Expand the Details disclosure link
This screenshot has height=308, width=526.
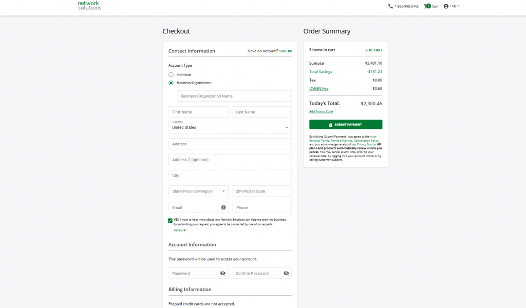coord(179,230)
